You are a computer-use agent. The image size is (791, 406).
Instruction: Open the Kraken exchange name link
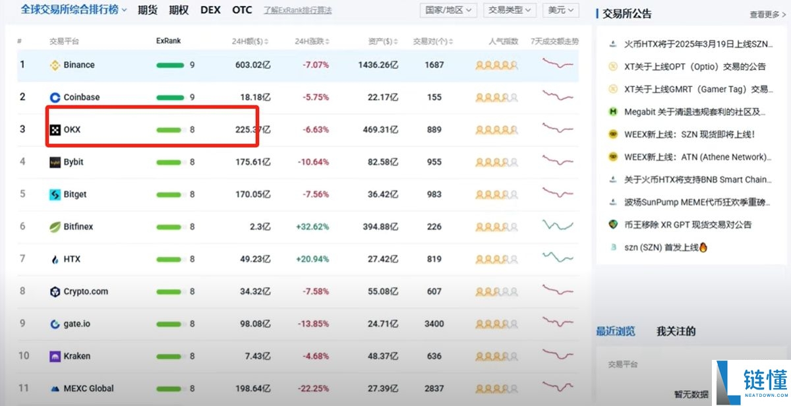tap(77, 356)
